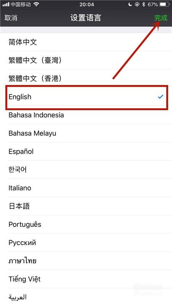Click the blue checkmark beside English
172x305 pixels.
[x=161, y=96]
